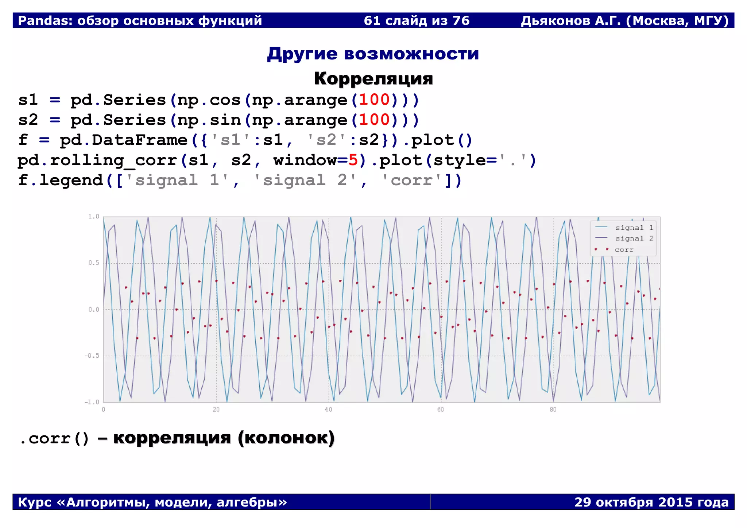The image size is (747, 528).
Task: Click the slide title 'Другие возможности'
Action: 373,54
